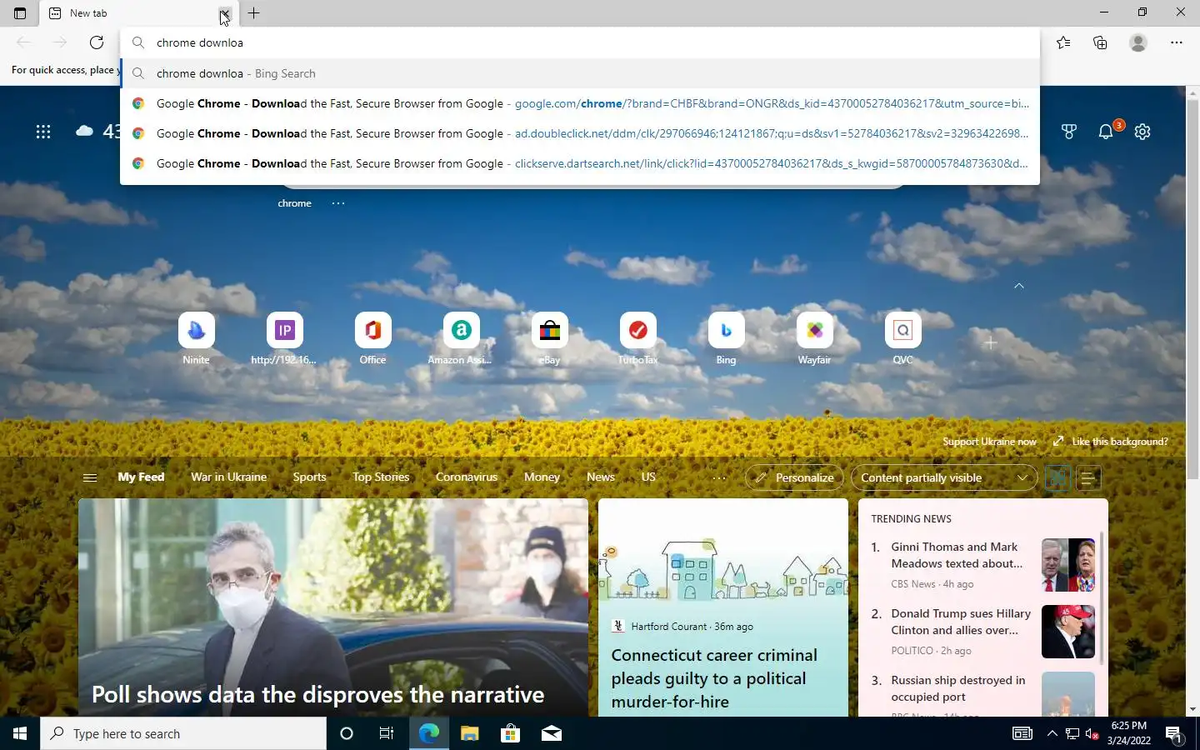Open Connecticut career criminal article

coord(723,607)
